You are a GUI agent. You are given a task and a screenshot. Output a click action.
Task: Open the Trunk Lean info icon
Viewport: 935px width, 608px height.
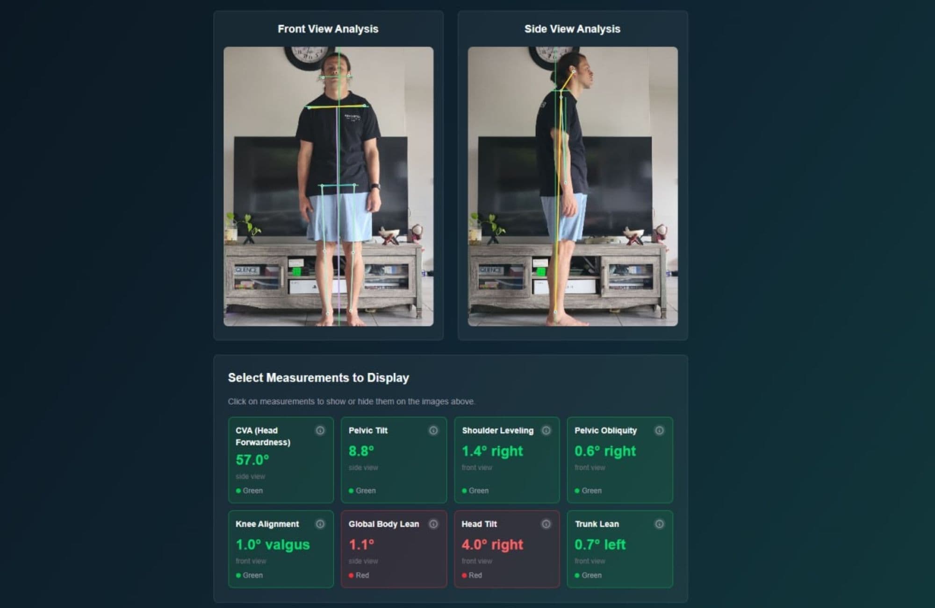click(659, 524)
